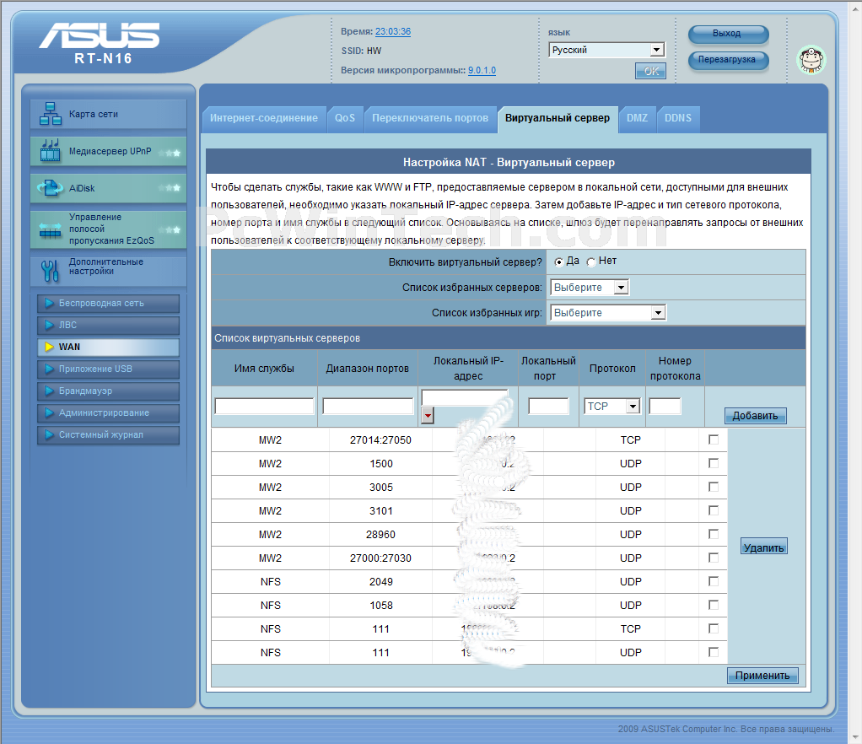Click the Перезагрузка reboot button
The width and height of the screenshot is (862, 744).
pyautogui.click(x=728, y=60)
